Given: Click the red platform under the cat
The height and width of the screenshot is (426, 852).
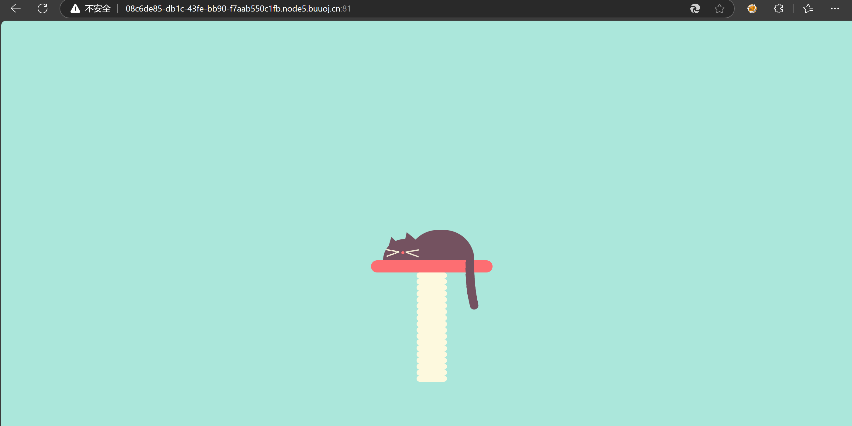Looking at the screenshot, I should pos(432,266).
